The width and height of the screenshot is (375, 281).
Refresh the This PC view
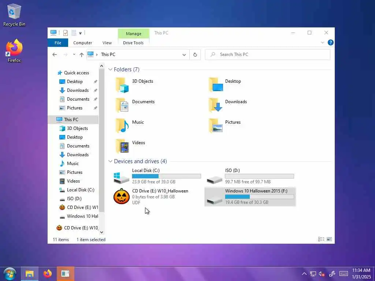[x=195, y=55]
